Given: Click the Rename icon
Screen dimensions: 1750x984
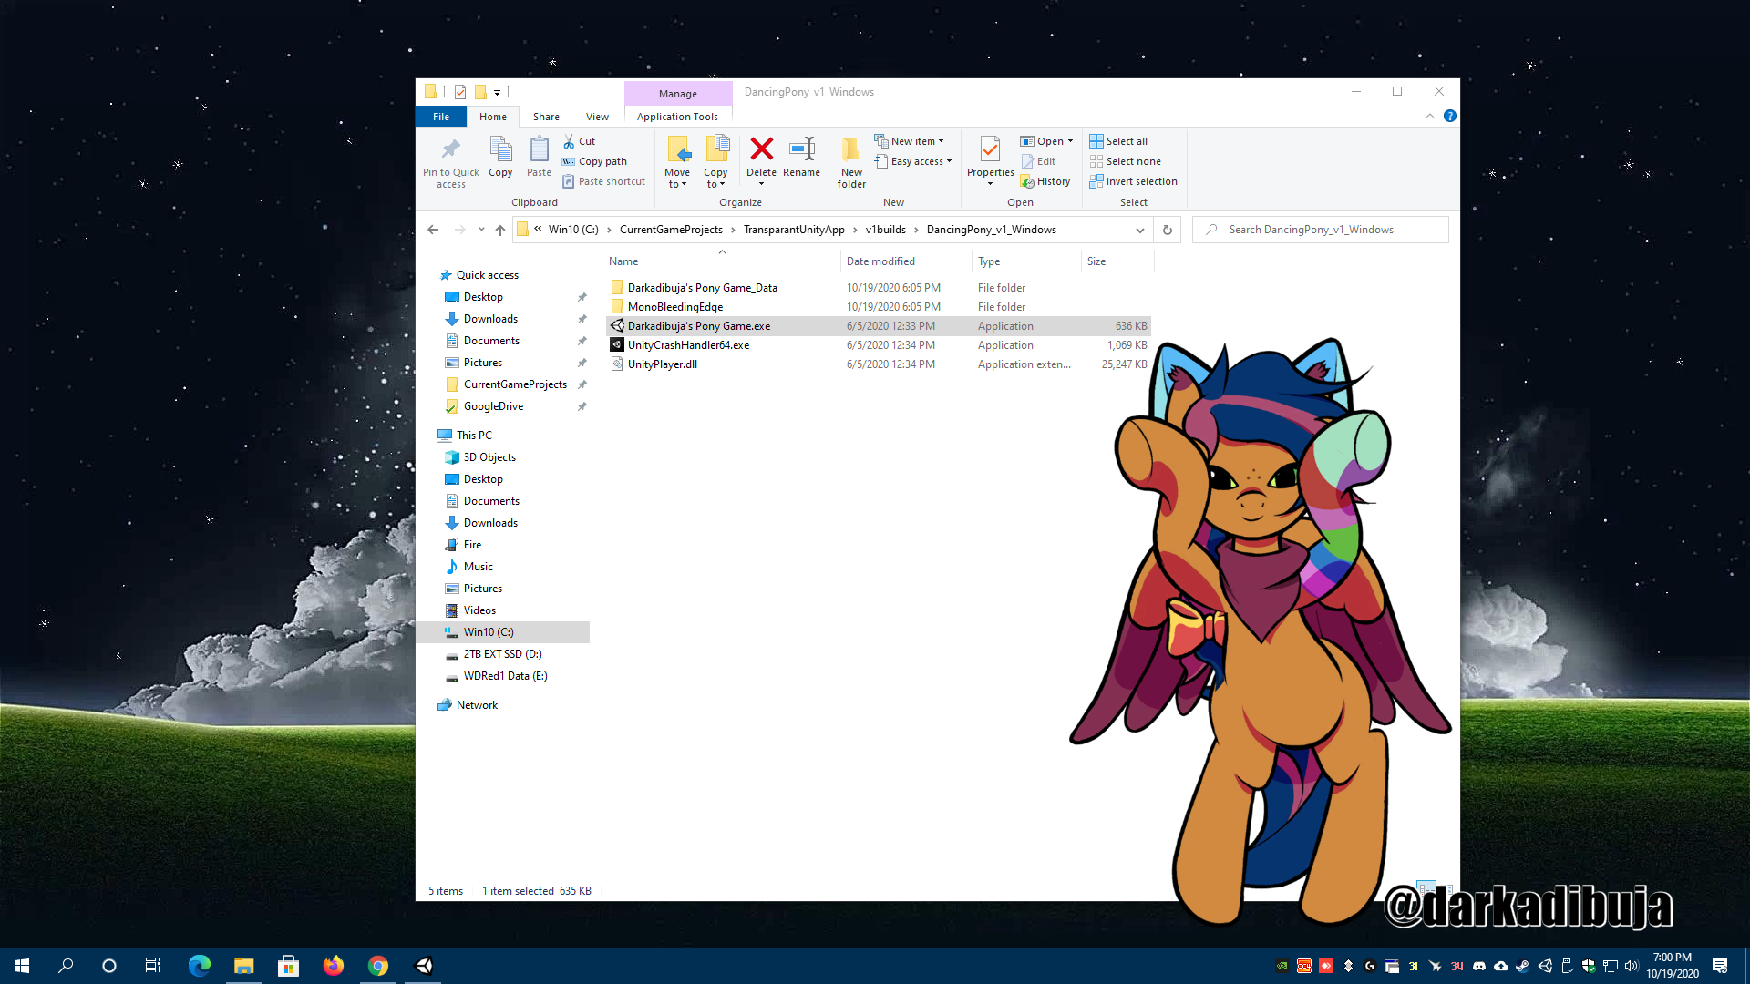Looking at the screenshot, I should pos(801,149).
